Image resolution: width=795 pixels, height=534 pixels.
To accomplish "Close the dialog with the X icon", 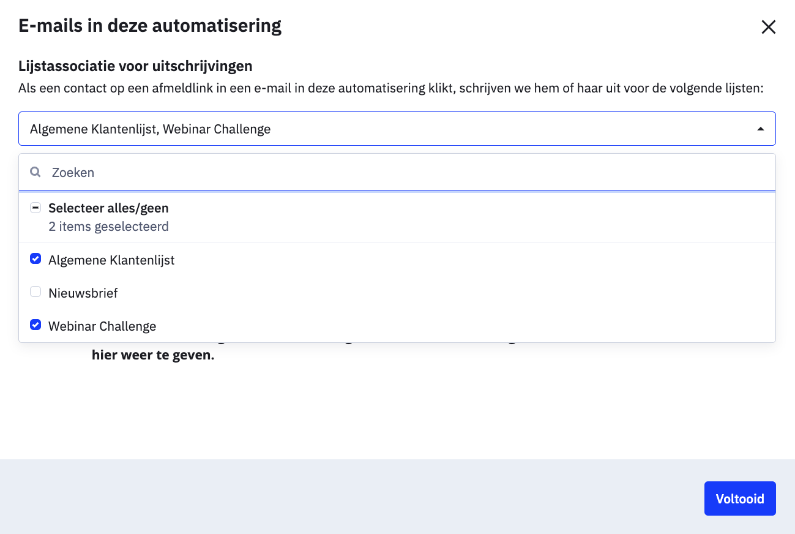I will (x=768, y=27).
